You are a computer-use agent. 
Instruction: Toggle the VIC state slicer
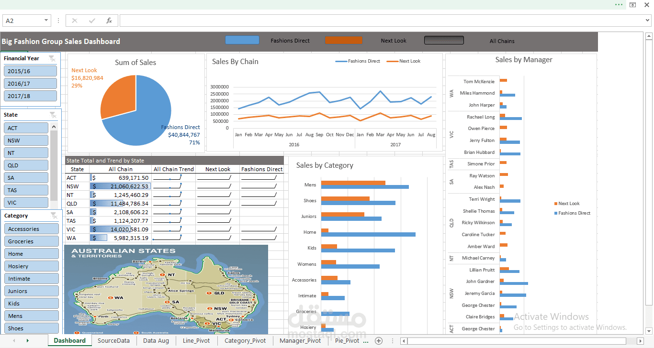pos(26,202)
